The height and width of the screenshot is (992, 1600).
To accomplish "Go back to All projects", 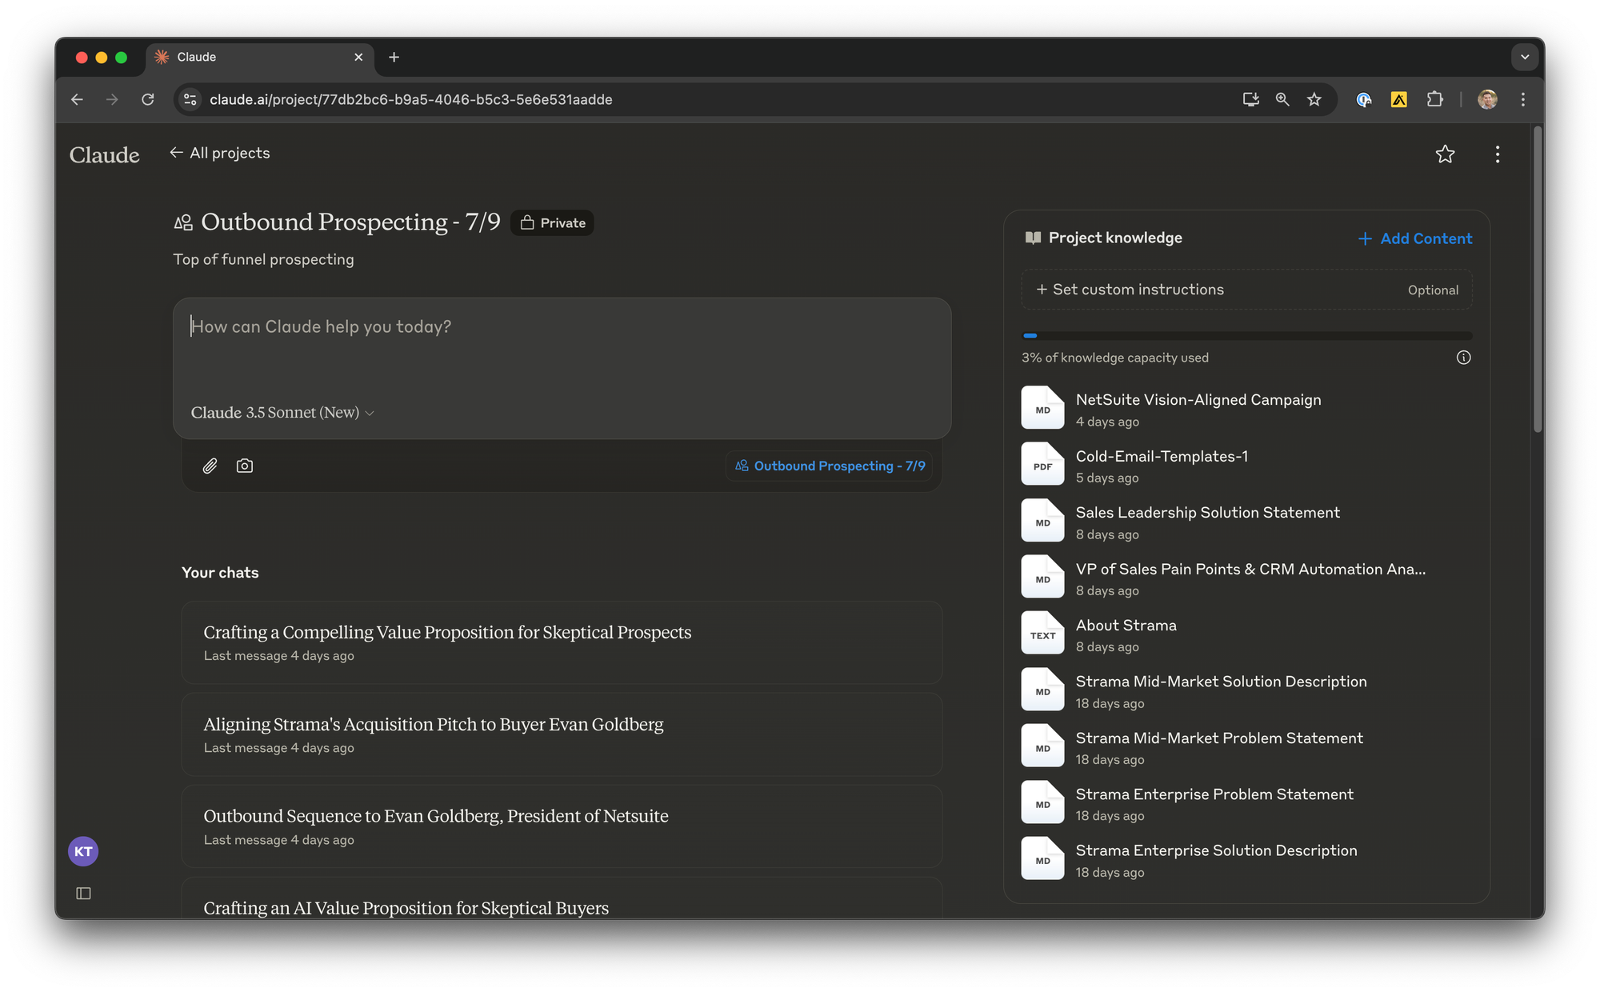I will pos(220,153).
